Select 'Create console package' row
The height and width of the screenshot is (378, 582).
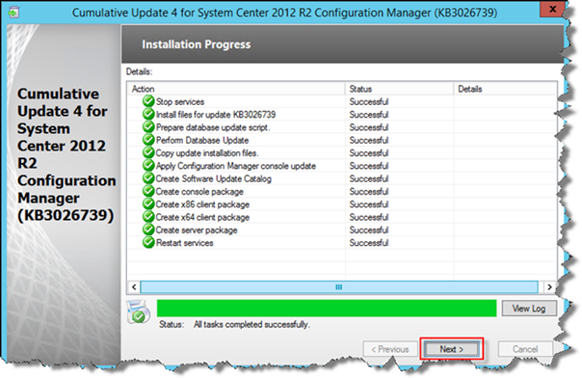point(199,192)
